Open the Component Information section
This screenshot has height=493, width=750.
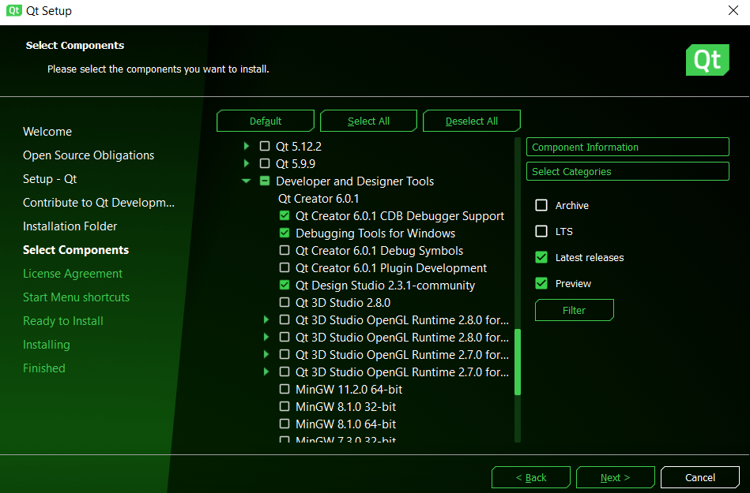pos(628,147)
